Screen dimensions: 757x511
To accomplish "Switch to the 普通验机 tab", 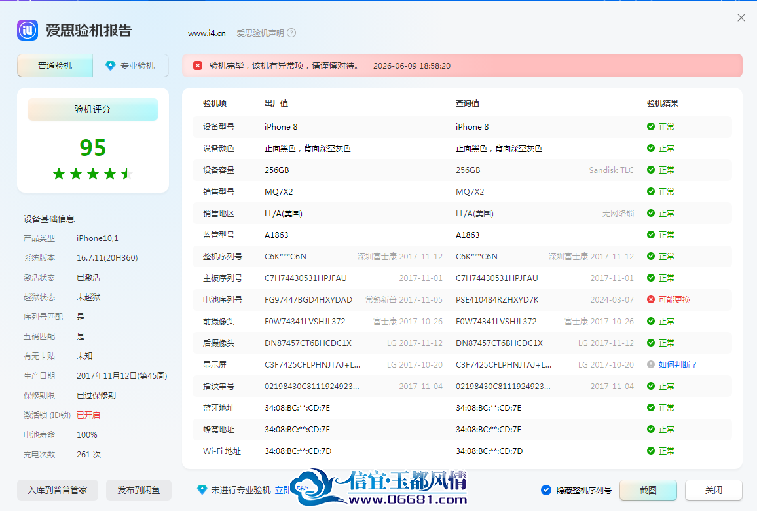I will pos(55,66).
